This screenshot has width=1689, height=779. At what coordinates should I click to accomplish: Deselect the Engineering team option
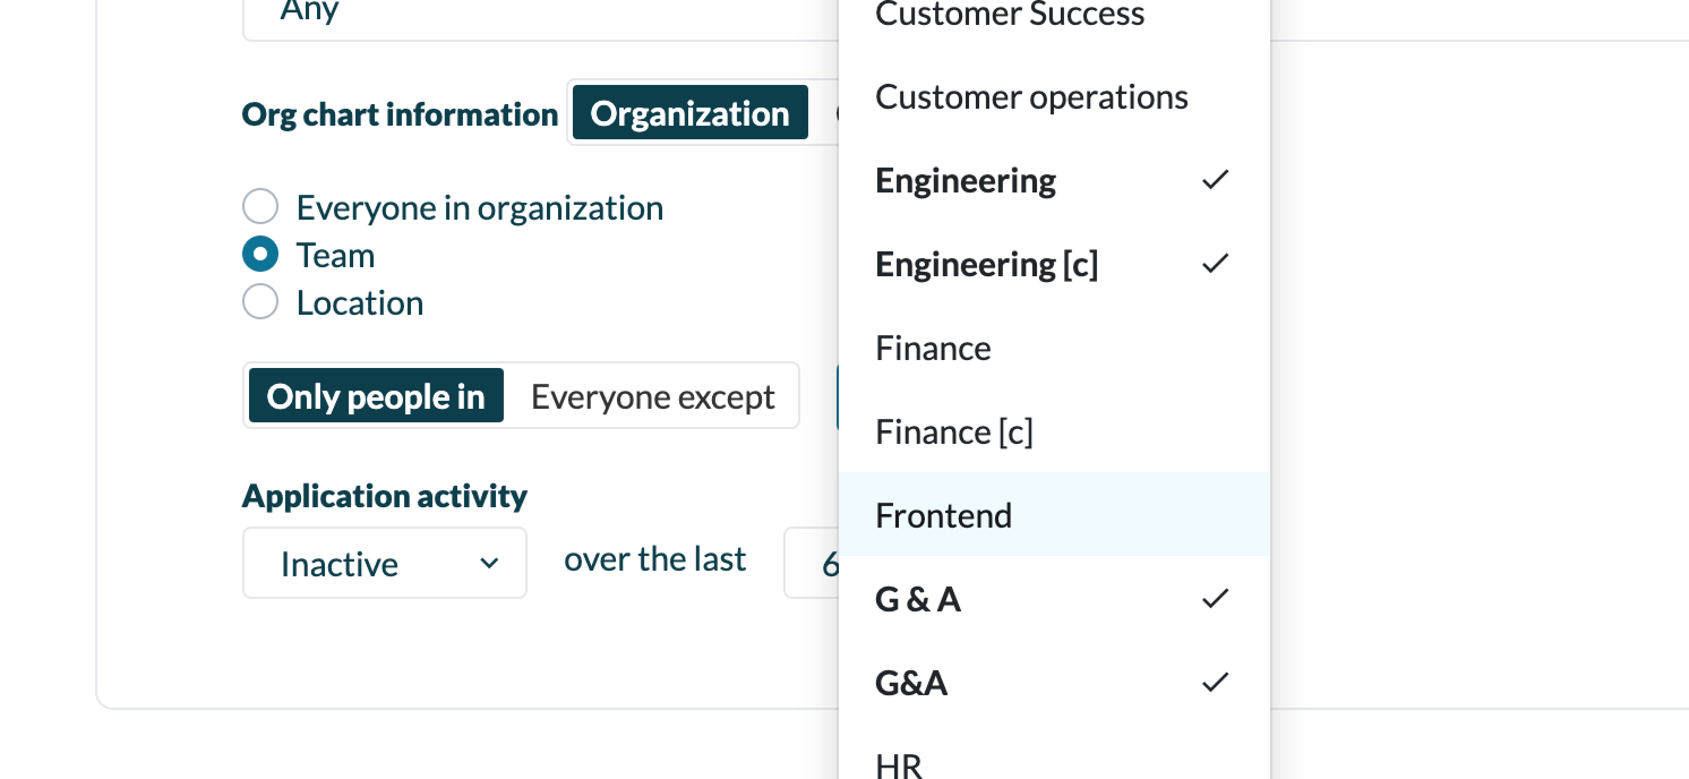(966, 181)
